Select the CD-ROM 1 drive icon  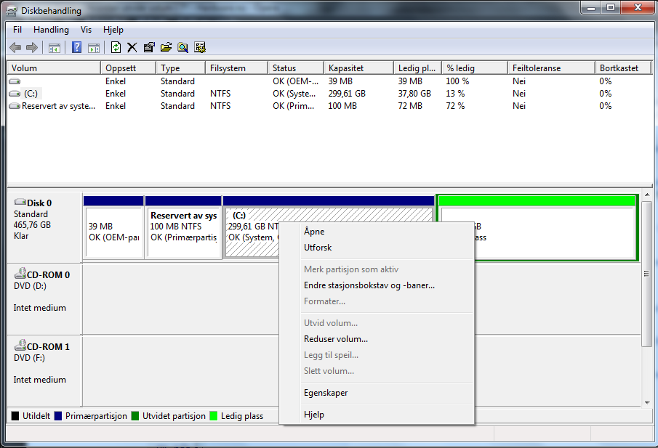coord(20,346)
